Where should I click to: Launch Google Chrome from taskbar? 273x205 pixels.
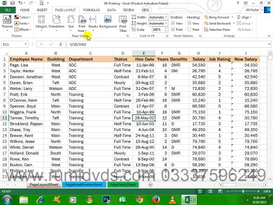(x=140, y=200)
